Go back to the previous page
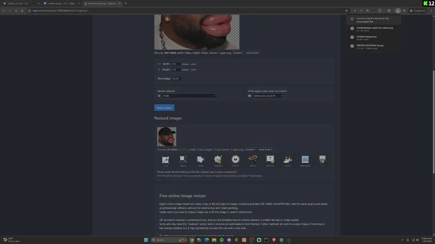The image size is (435, 244). (x=4, y=11)
